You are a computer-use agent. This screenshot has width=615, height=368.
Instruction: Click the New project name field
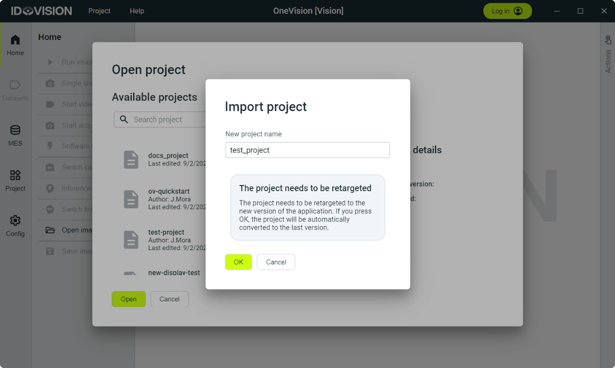click(307, 150)
